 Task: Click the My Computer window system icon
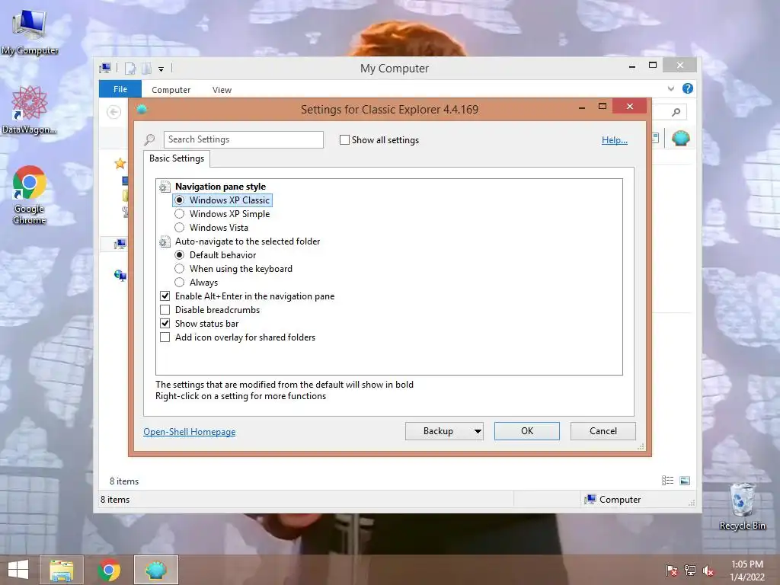tap(105, 68)
